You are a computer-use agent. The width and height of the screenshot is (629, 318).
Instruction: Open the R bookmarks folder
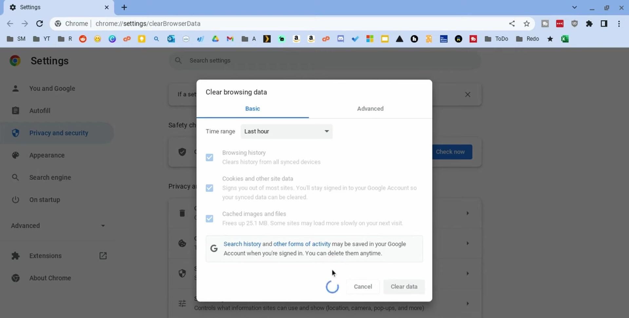click(65, 39)
